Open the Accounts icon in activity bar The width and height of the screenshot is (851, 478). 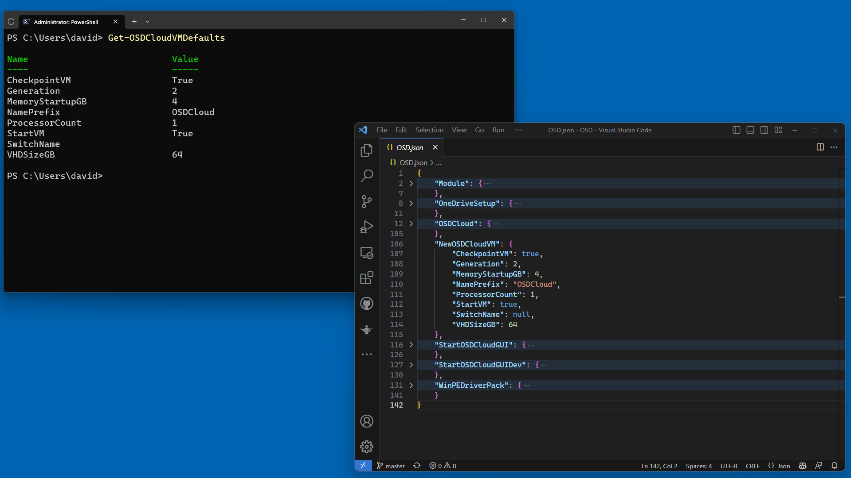(366, 421)
